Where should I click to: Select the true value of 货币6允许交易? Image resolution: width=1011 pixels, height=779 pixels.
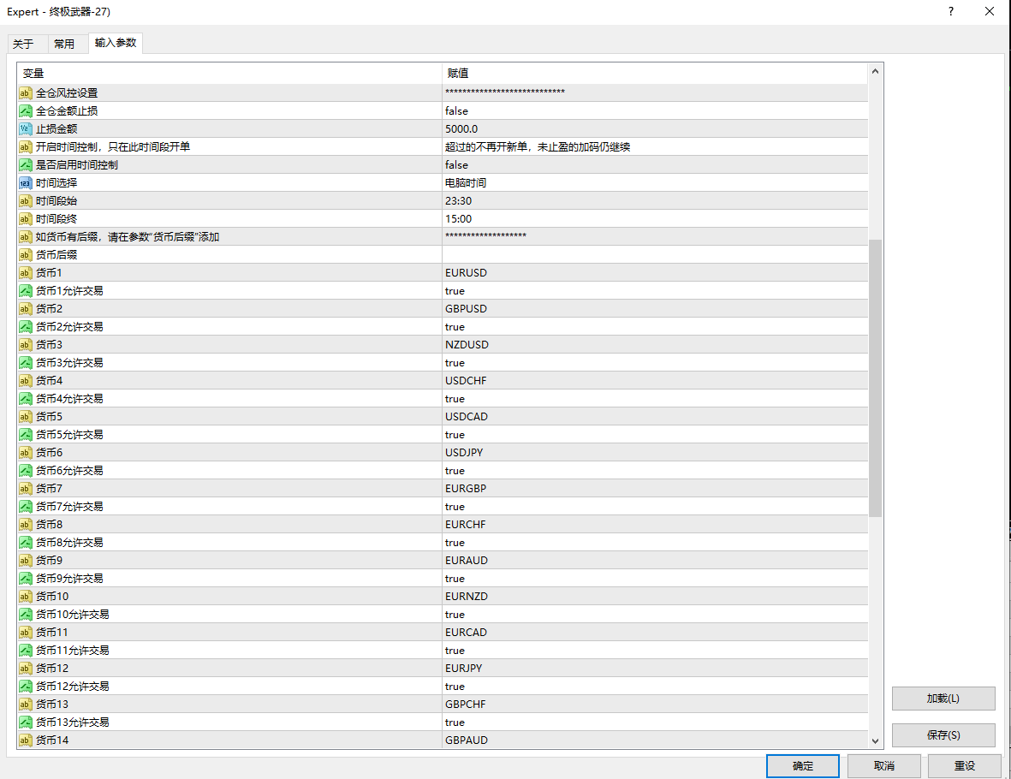pos(655,471)
